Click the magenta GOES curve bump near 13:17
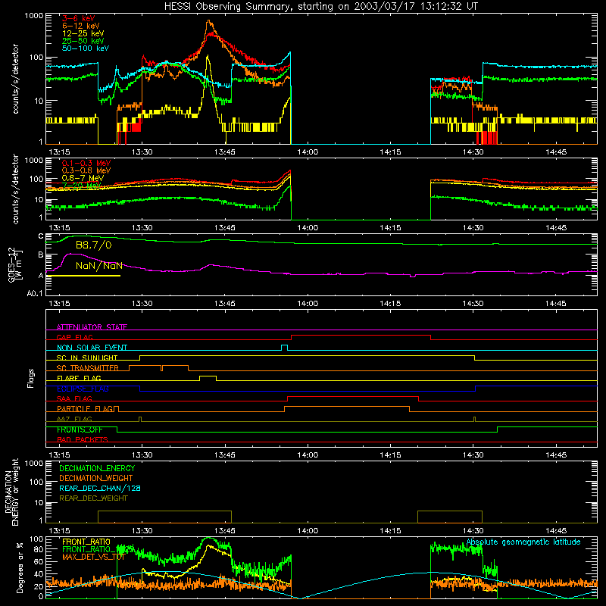606x606 pixels. (73, 255)
